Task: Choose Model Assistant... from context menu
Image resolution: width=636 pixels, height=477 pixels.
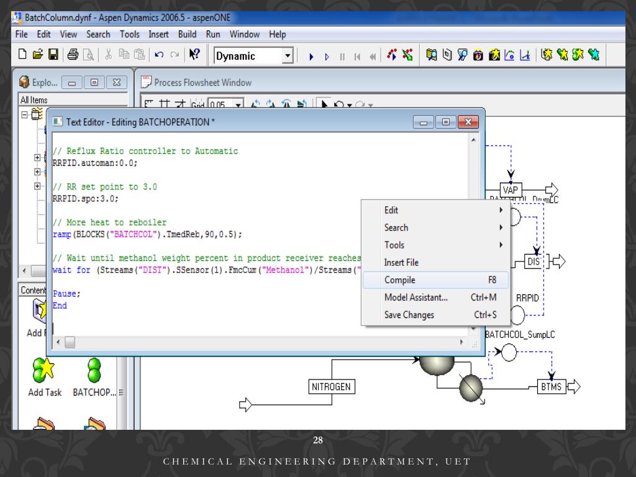Action: 436,298
